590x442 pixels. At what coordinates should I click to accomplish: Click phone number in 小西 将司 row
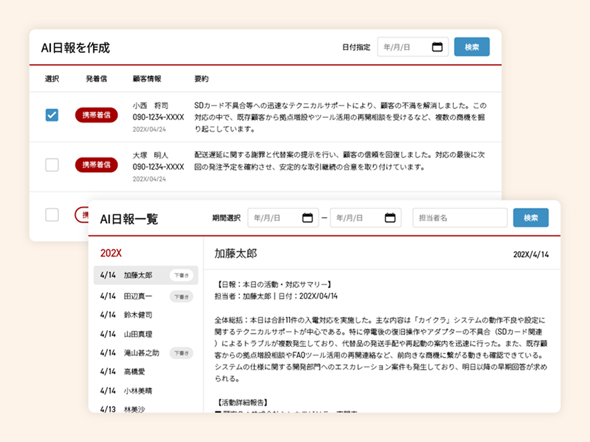click(158, 117)
